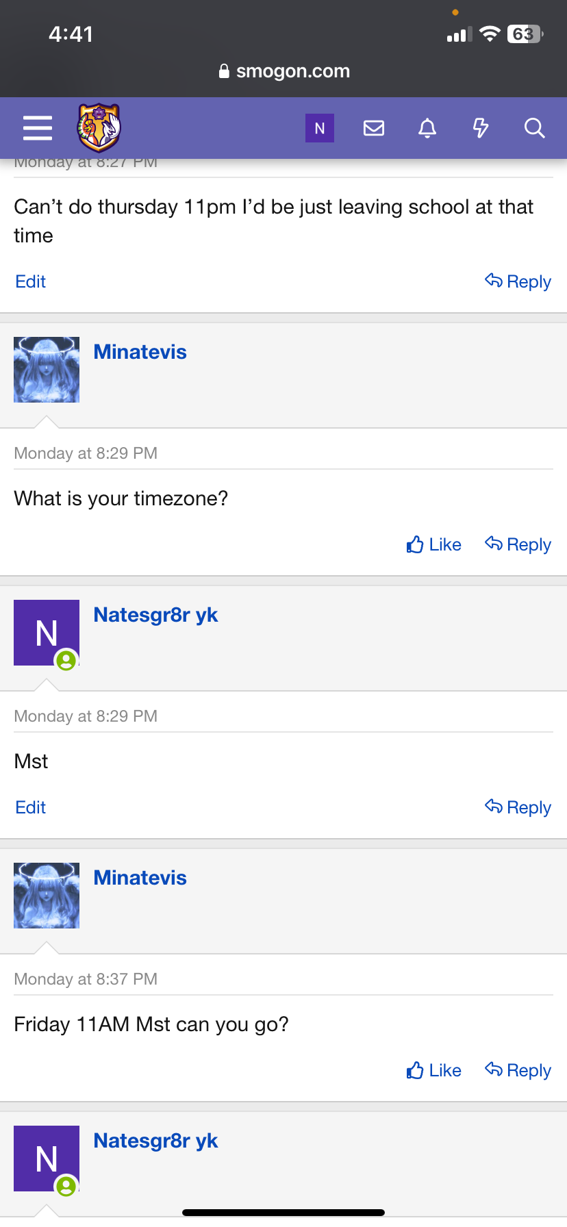Reply to the "Mst" message

pos(518,807)
